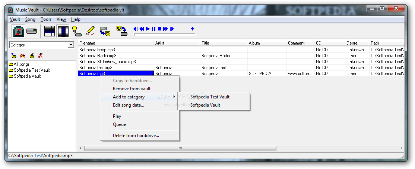Image resolution: width=415 pixels, height=169 pixels.
Task: Start playback with the Play button
Action: click(148, 29)
